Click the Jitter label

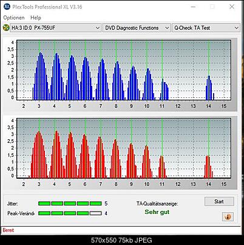13,204
